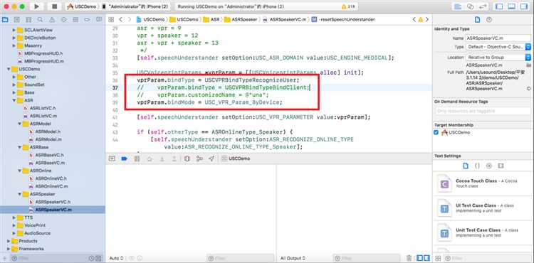This screenshot has width=534, height=263.
Task: Click ASRSpeaker folder in jump bar
Action: [241, 20]
